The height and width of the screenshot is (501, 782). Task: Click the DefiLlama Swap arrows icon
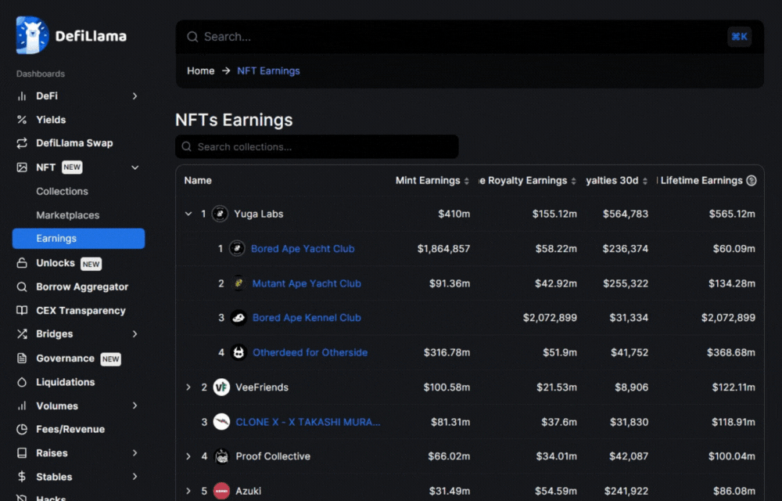[x=22, y=143]
